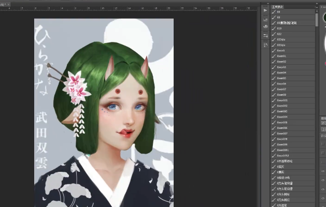Click tool presets scrollbar up arrow
The height and width of the screenshot is (207, 326).
coord(317,11)
